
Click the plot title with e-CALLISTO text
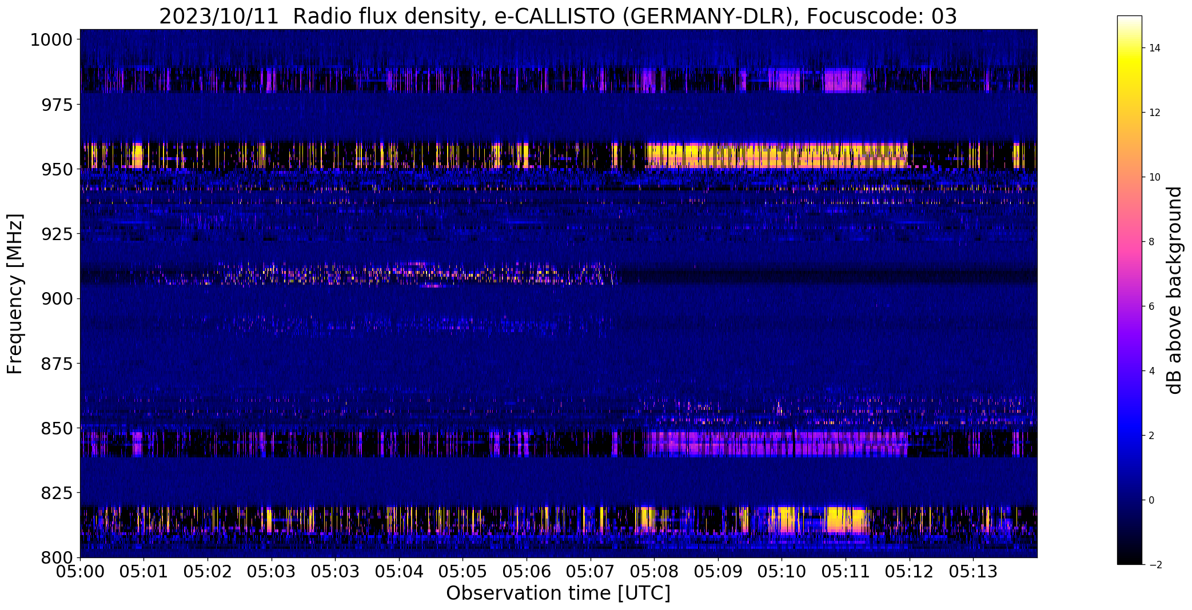[557, 16]
